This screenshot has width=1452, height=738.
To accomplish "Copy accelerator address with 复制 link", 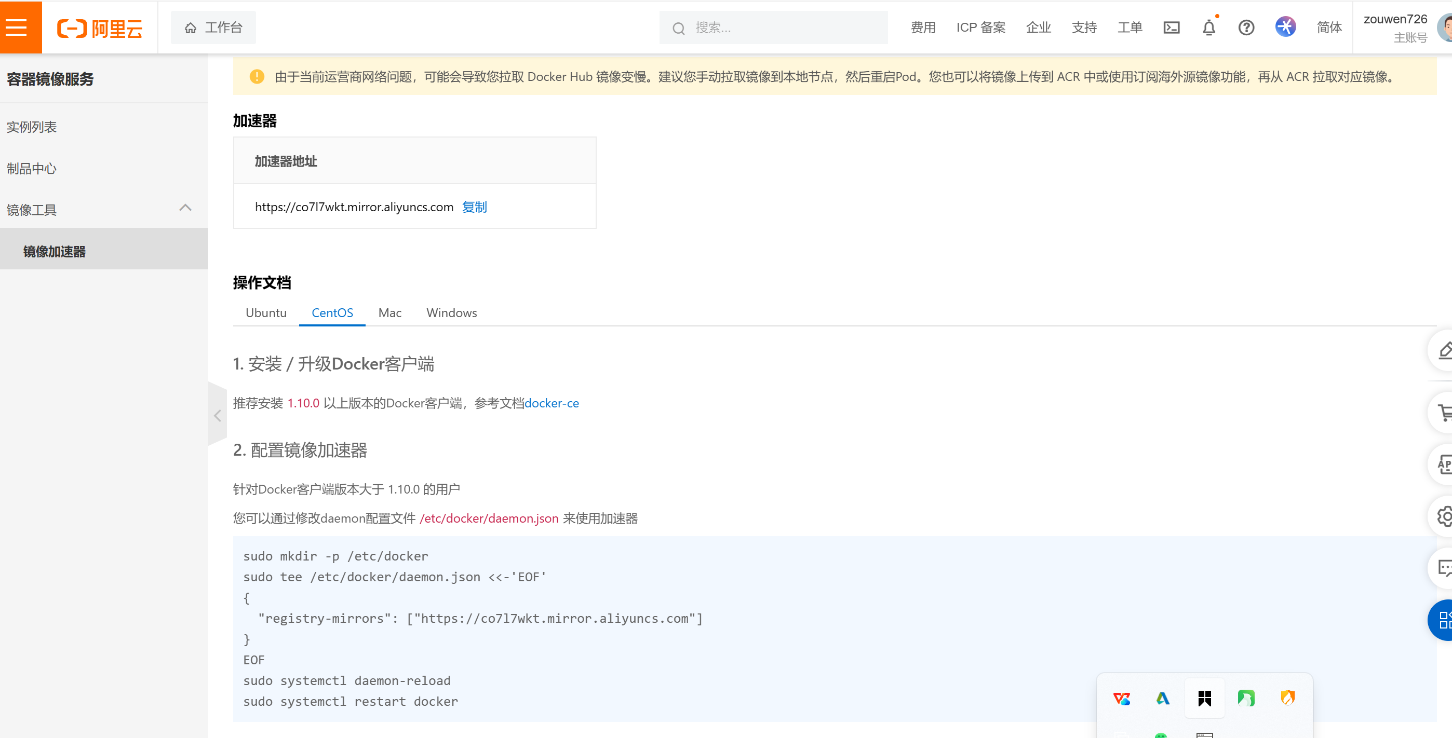I will pos(475,207).
